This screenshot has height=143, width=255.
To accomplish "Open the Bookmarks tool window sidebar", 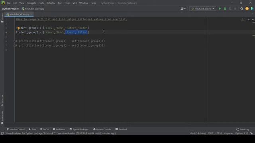I will point(2,118).
